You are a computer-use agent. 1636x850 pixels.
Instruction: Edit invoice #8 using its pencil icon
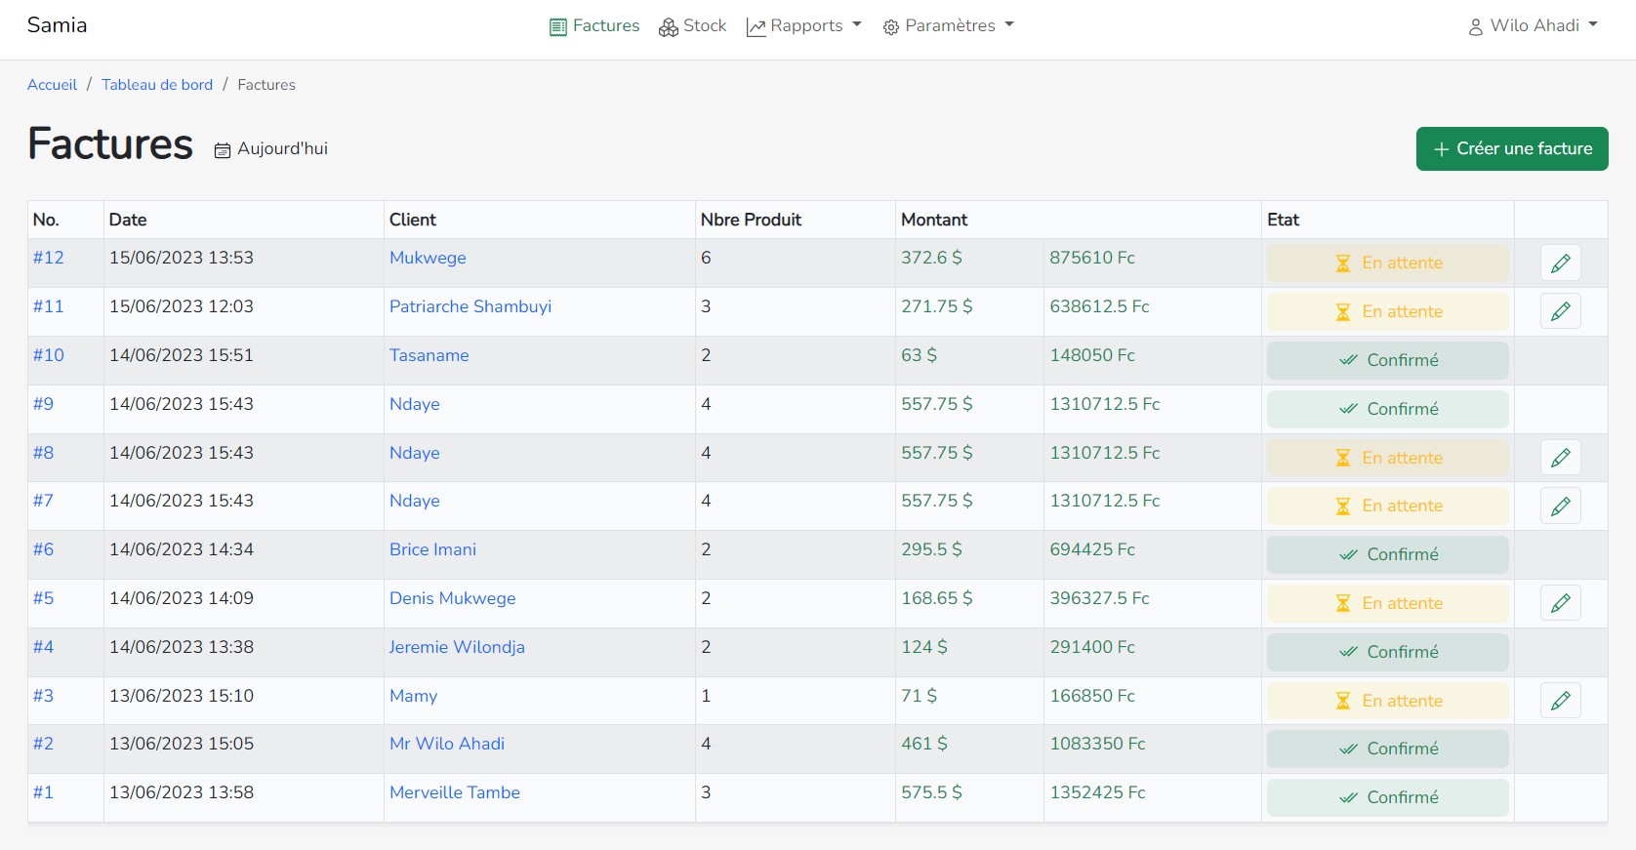pos(1560,458)
